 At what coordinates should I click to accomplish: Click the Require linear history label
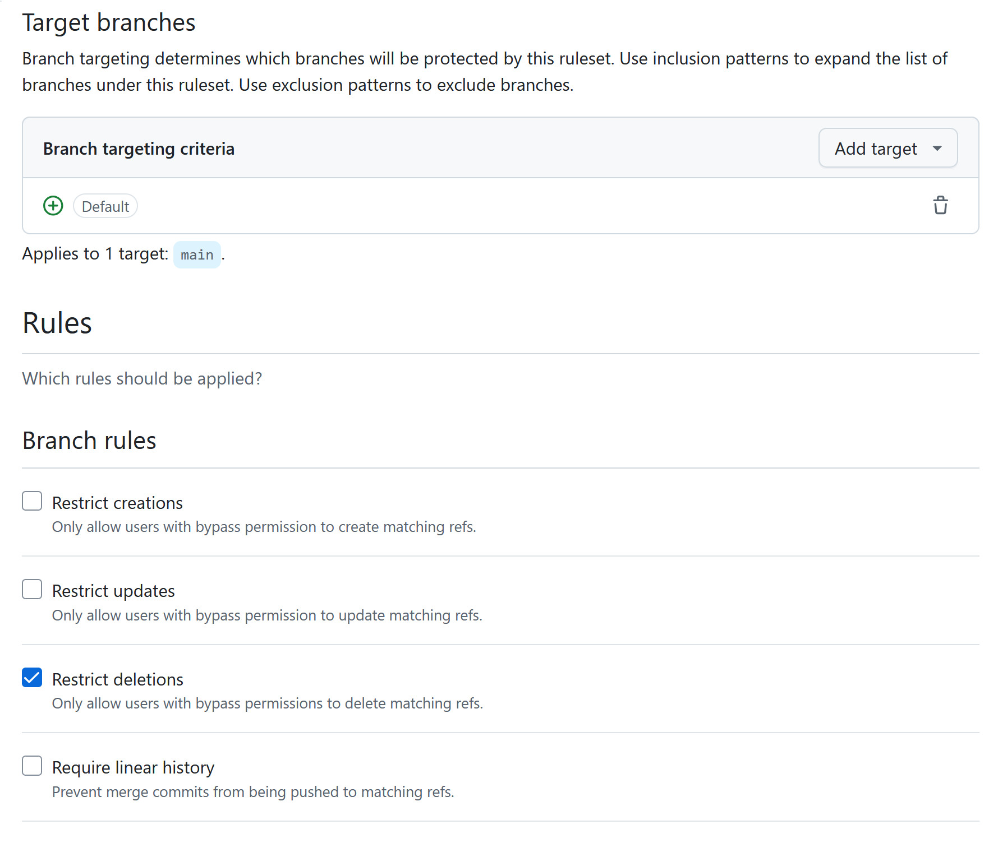tap(133, 767)
